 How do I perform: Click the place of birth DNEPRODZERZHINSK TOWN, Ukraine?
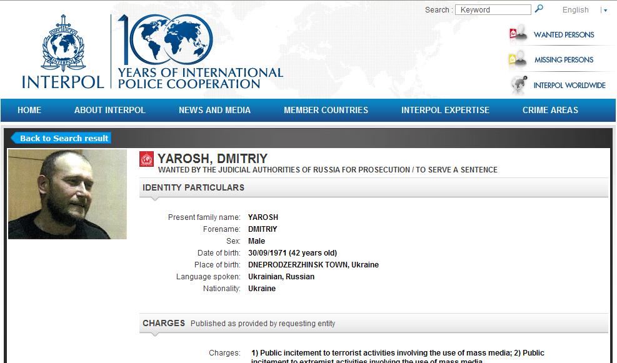pyautogui.click(x=313, y=265)
